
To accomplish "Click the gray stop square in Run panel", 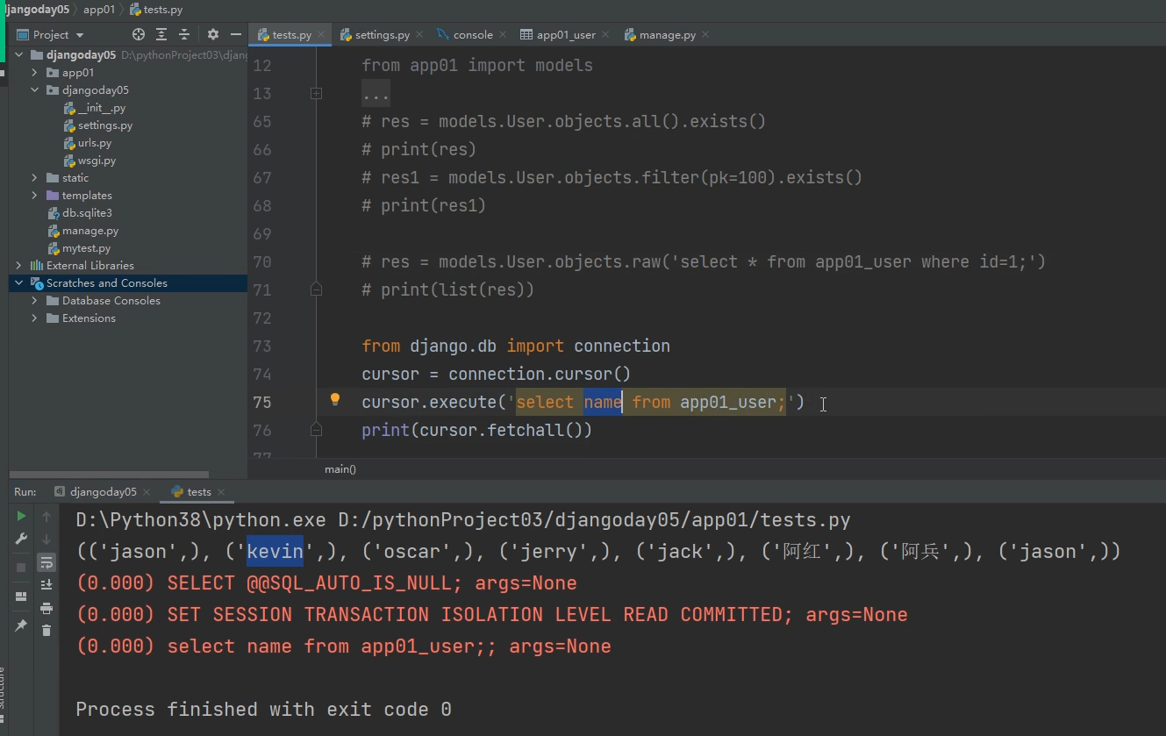I will click(21, 568).
